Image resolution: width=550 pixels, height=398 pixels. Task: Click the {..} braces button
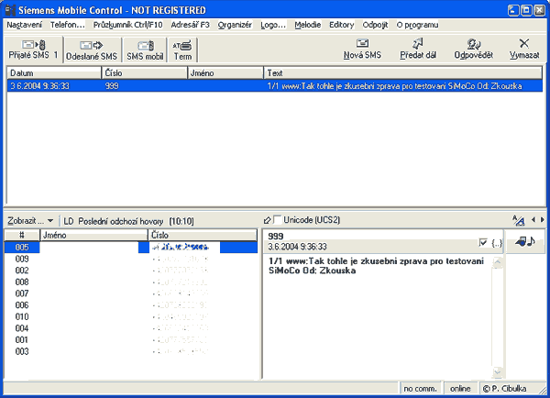[x=496, y=243]
